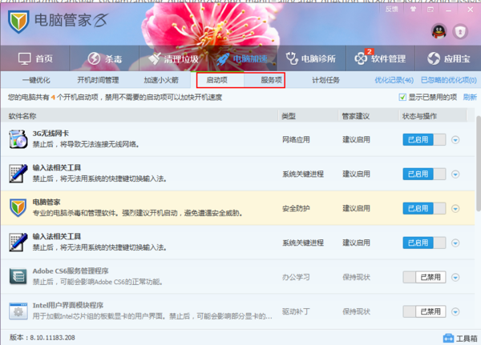This screenshot has width=481, height=345.
Task: Open the 已忽略的优化项(0) link
Action: (x=448, y=80)
